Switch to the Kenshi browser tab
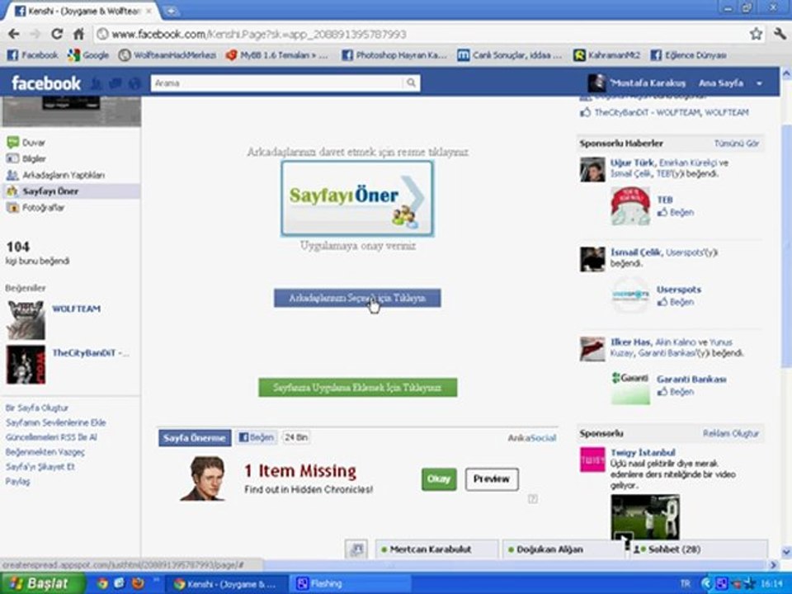792x594 pixels. coord(83,11)
